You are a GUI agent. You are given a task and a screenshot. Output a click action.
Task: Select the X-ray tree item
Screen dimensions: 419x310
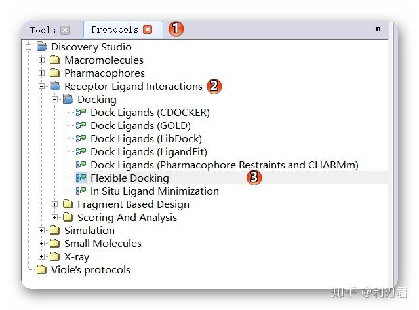click(x=76, y=256)
